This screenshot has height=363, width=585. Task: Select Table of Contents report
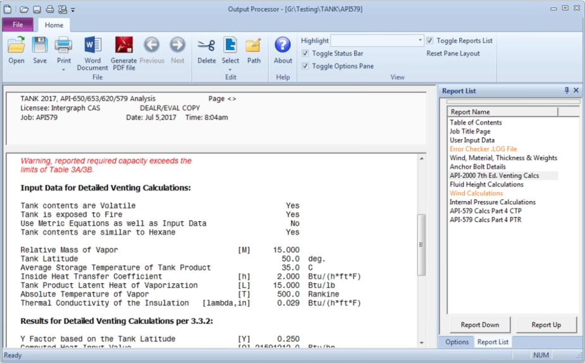tap(476, 122)
